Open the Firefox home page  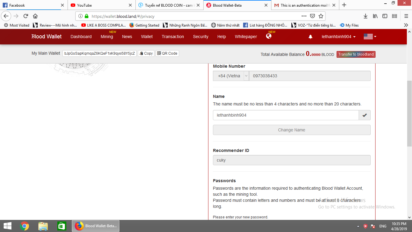click(x=35, y=16)
